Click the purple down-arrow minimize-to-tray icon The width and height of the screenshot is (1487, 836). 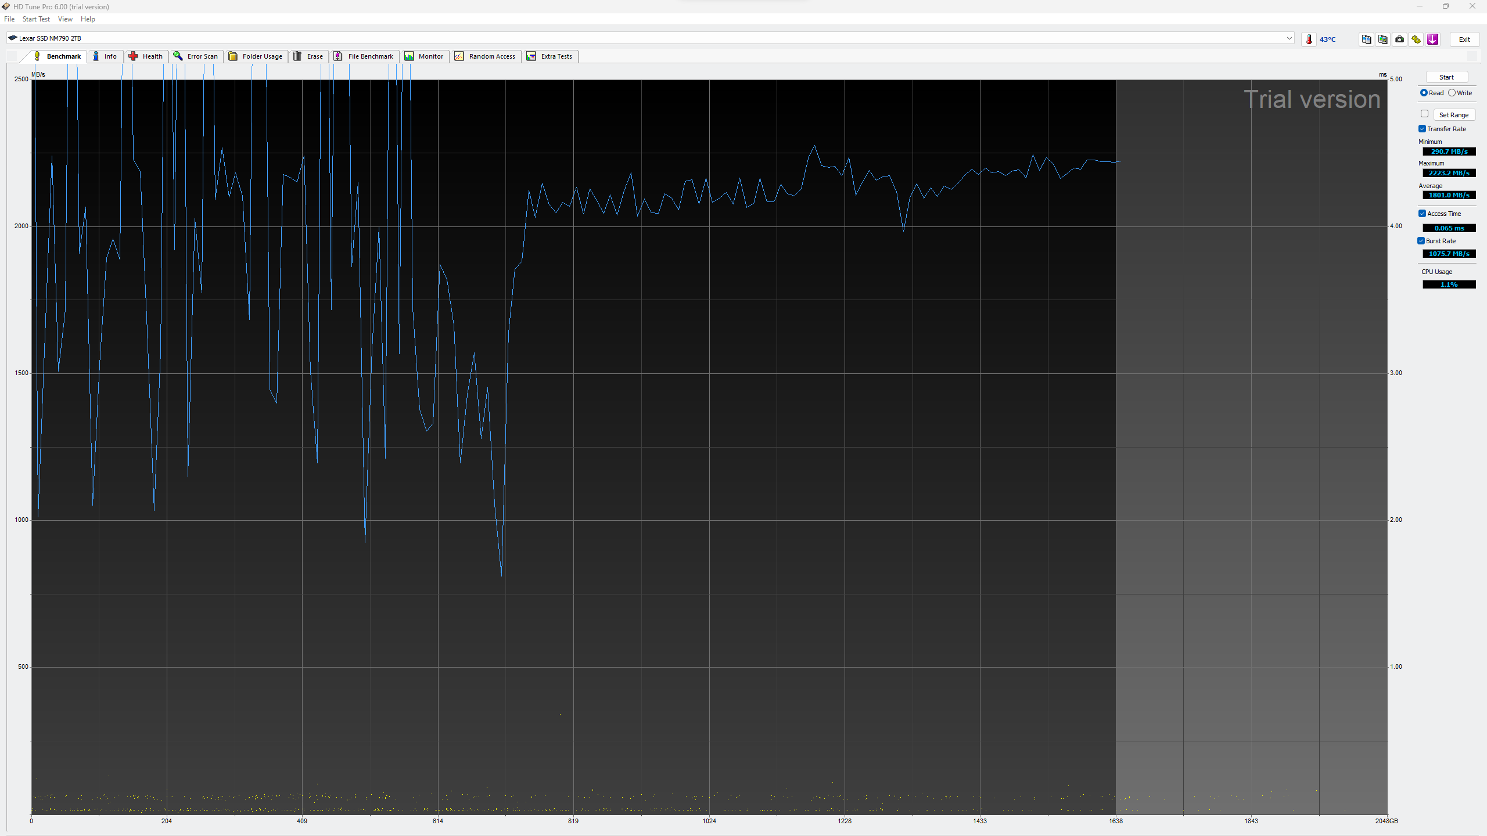(1432, 39)
